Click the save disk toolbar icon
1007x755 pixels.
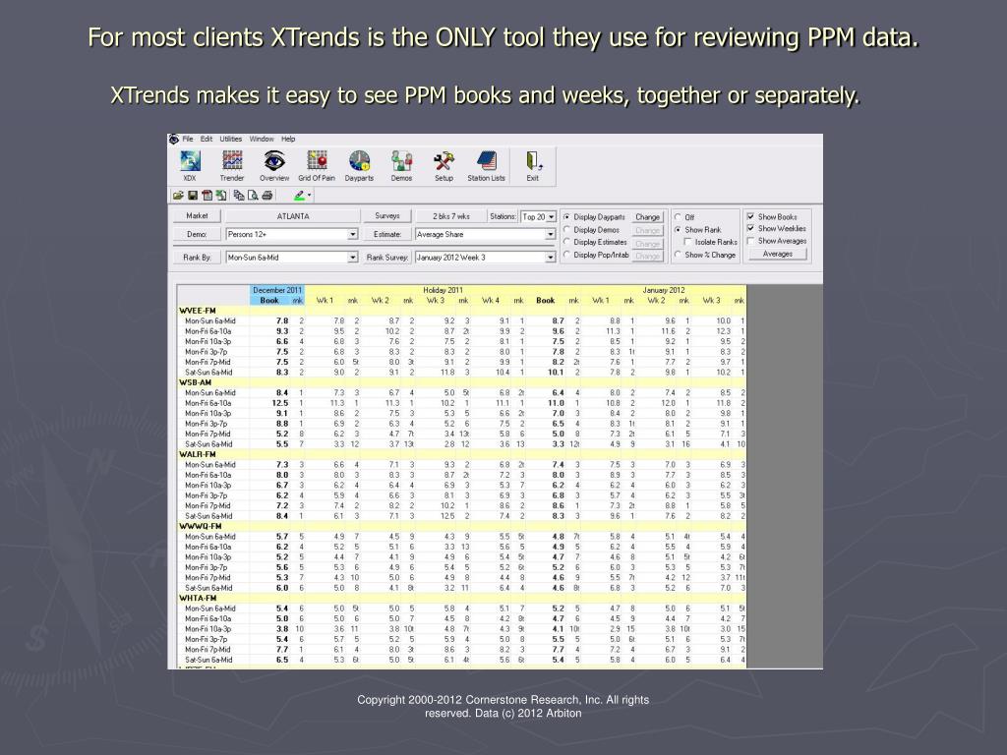192,196
